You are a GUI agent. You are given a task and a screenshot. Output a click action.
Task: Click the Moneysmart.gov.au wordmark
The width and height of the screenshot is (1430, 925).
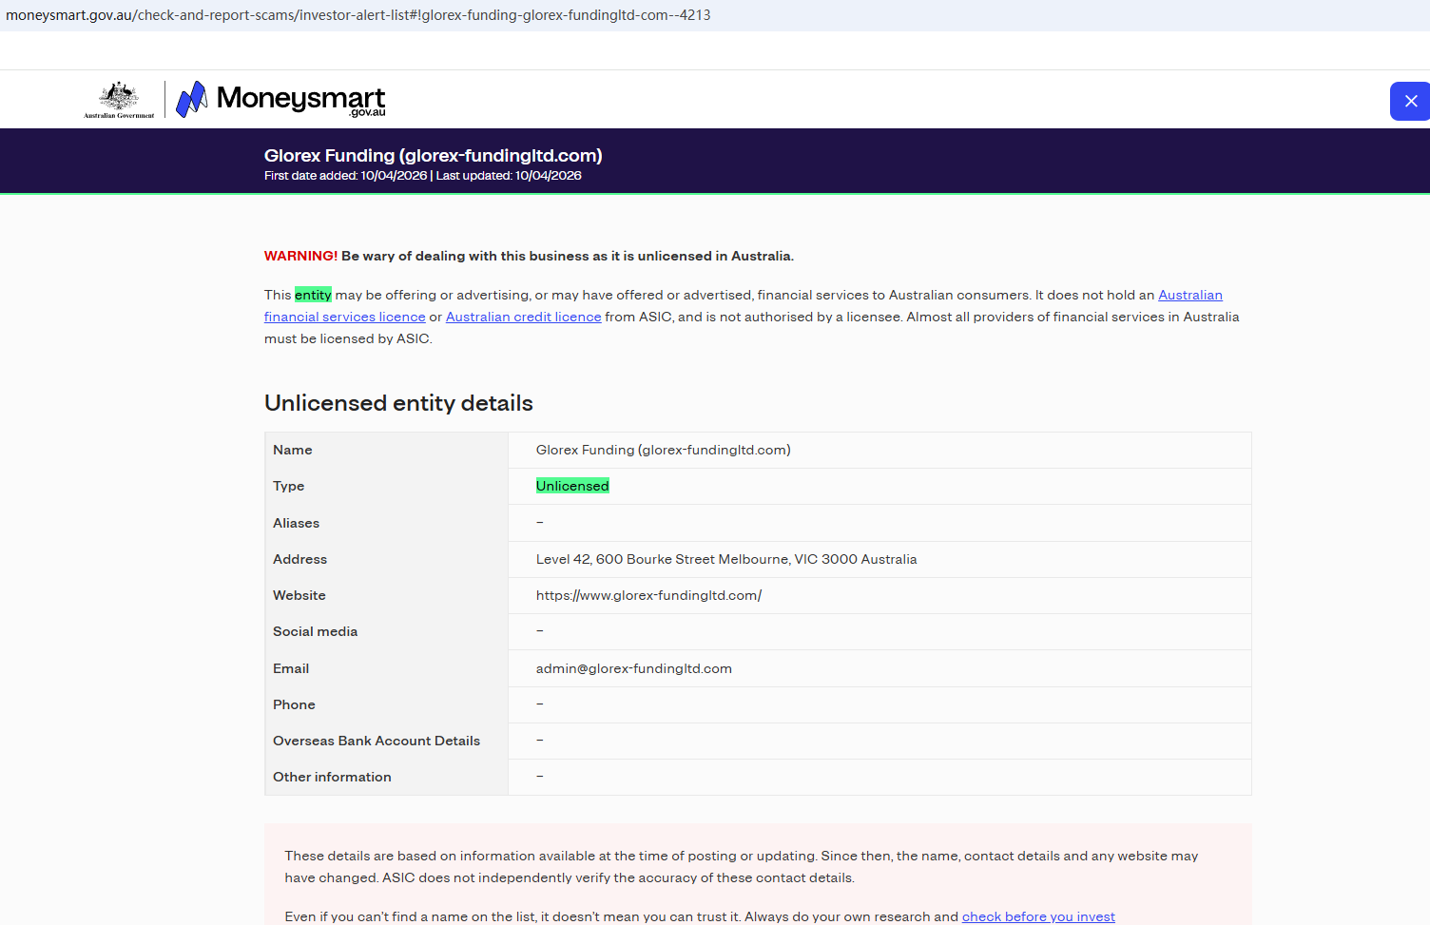pos(301,99)
